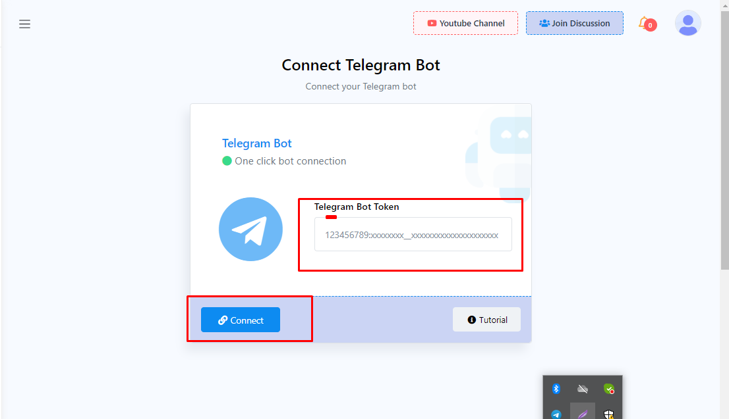Click the Bluetooth tray icon

(556, 389)
